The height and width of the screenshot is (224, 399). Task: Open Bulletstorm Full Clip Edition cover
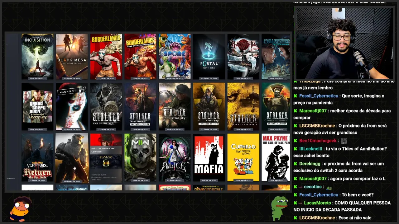click(x=276, y=57)
